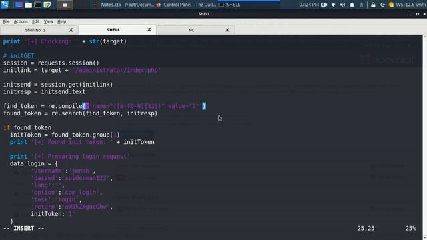The width and height of the screenshot is (427, 240).
Task: Click the 're.compile' regex pattern string
Action: click(145, 106)
